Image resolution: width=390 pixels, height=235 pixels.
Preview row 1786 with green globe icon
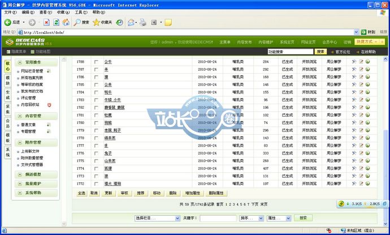click(367, 77)
